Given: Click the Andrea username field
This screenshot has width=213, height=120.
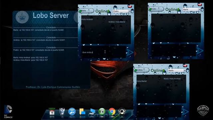Looking at the screenshot, I should point(141,70).
